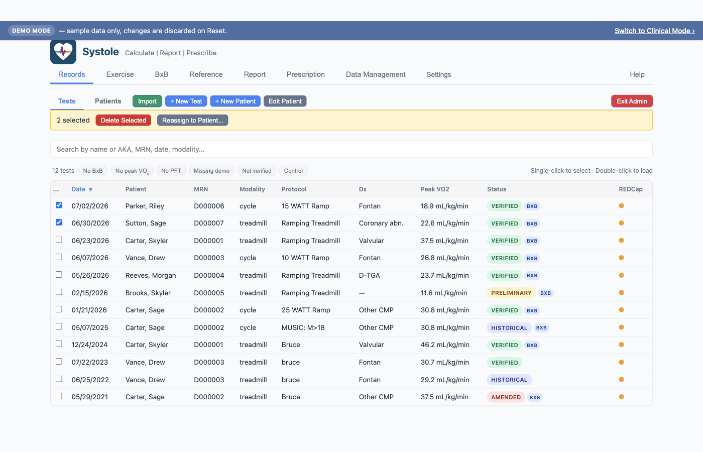The width and height of the screenshot is (703, 452).
Task: Toggle the select-all checkbox in header
Action: click(x=56, y=188)
